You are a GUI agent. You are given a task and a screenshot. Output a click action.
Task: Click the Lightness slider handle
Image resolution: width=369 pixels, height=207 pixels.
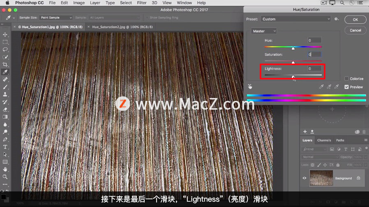(293, 77)
